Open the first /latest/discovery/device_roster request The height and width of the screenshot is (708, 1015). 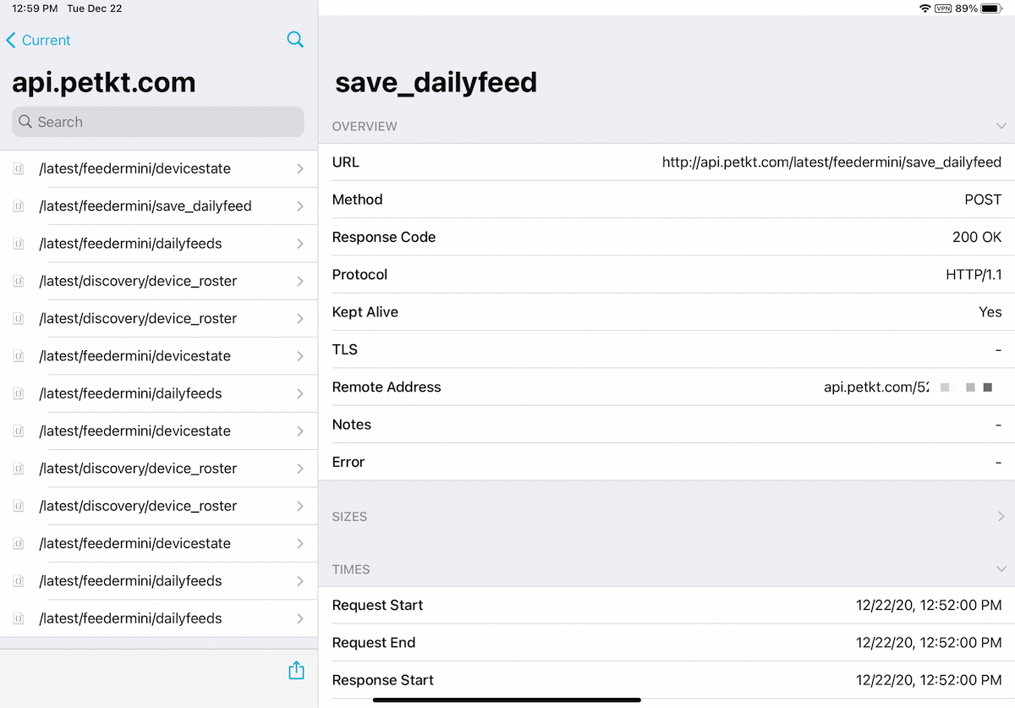pos(137,280)
